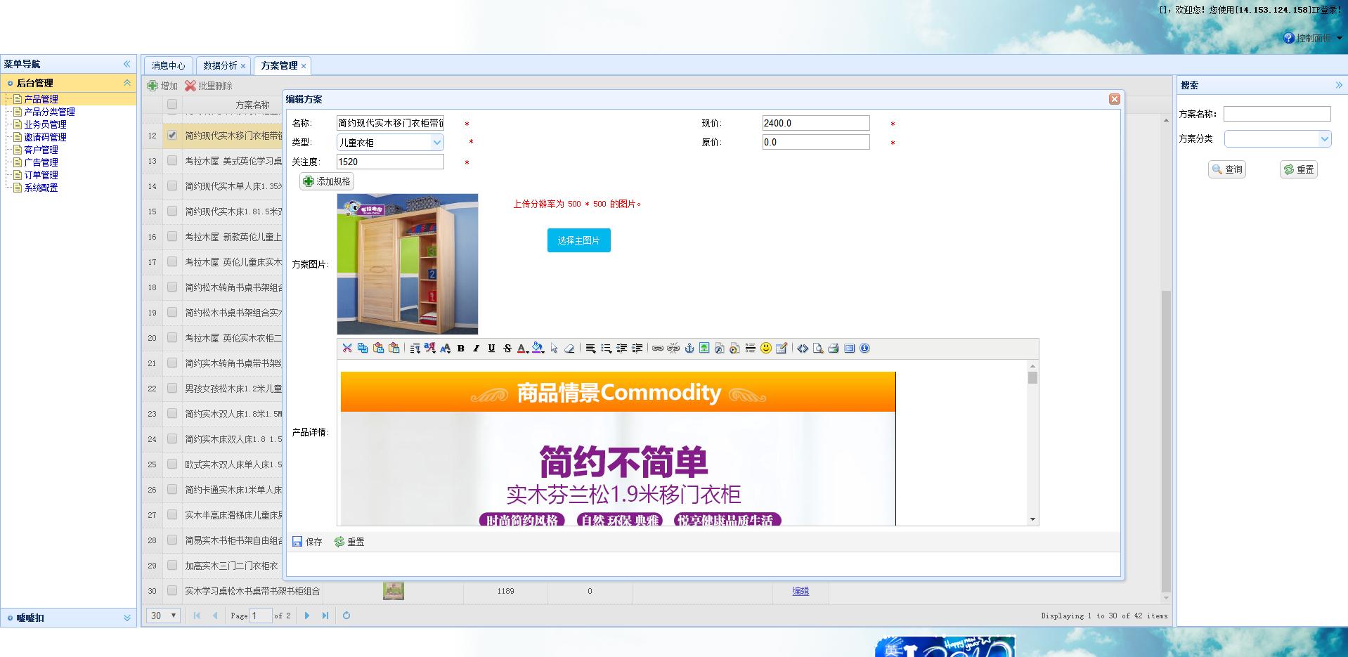Check the row 16 checkbox
Viewport: 1348px width, 657px height.
point(172,236)
